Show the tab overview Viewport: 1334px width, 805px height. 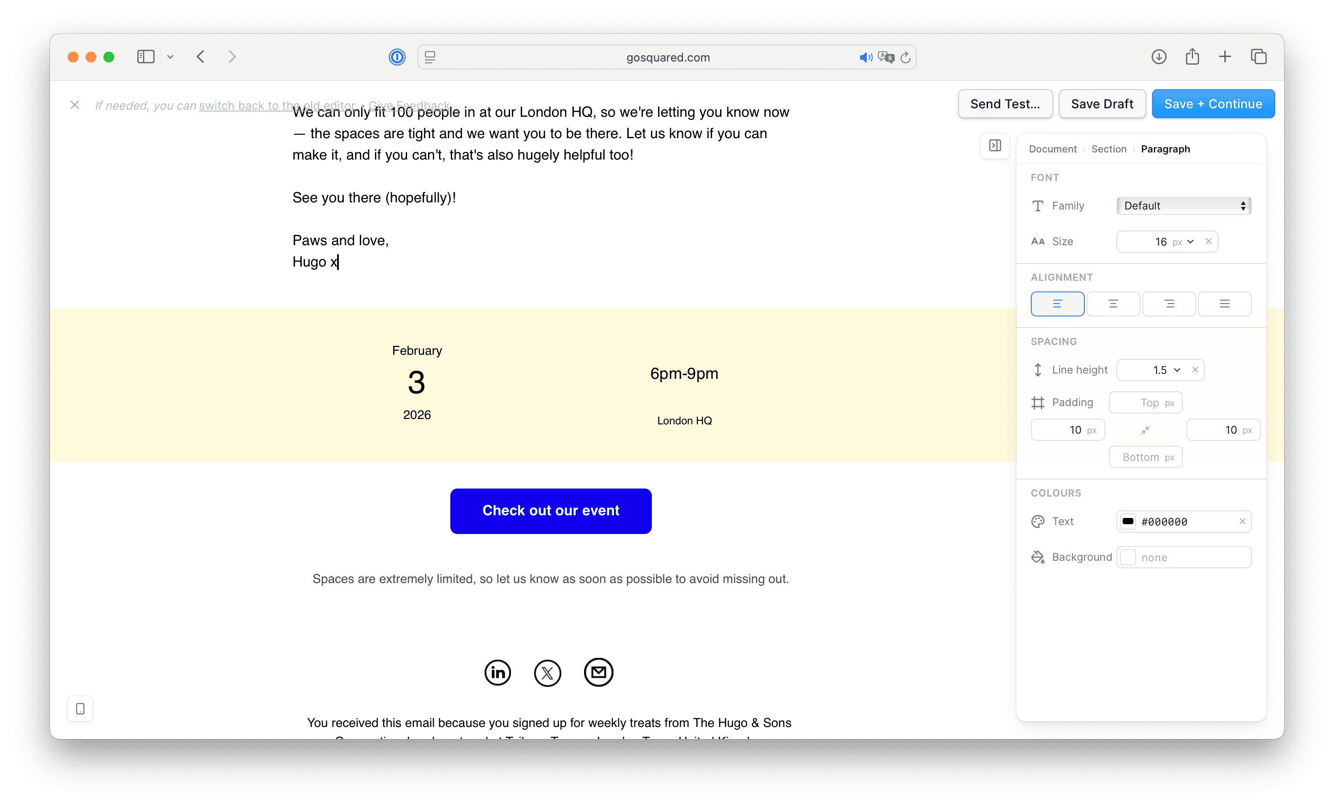[x=1259, y=57]
